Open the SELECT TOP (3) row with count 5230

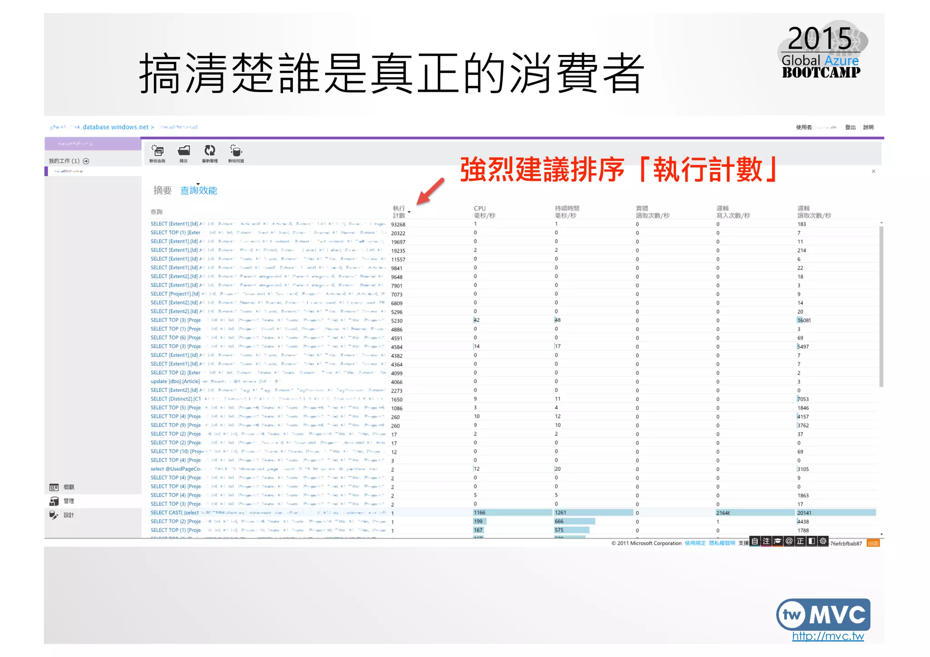(x=513, y=321)
